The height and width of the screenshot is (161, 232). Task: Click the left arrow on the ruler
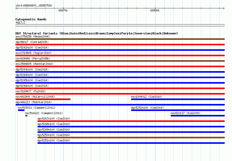[16, 8]
